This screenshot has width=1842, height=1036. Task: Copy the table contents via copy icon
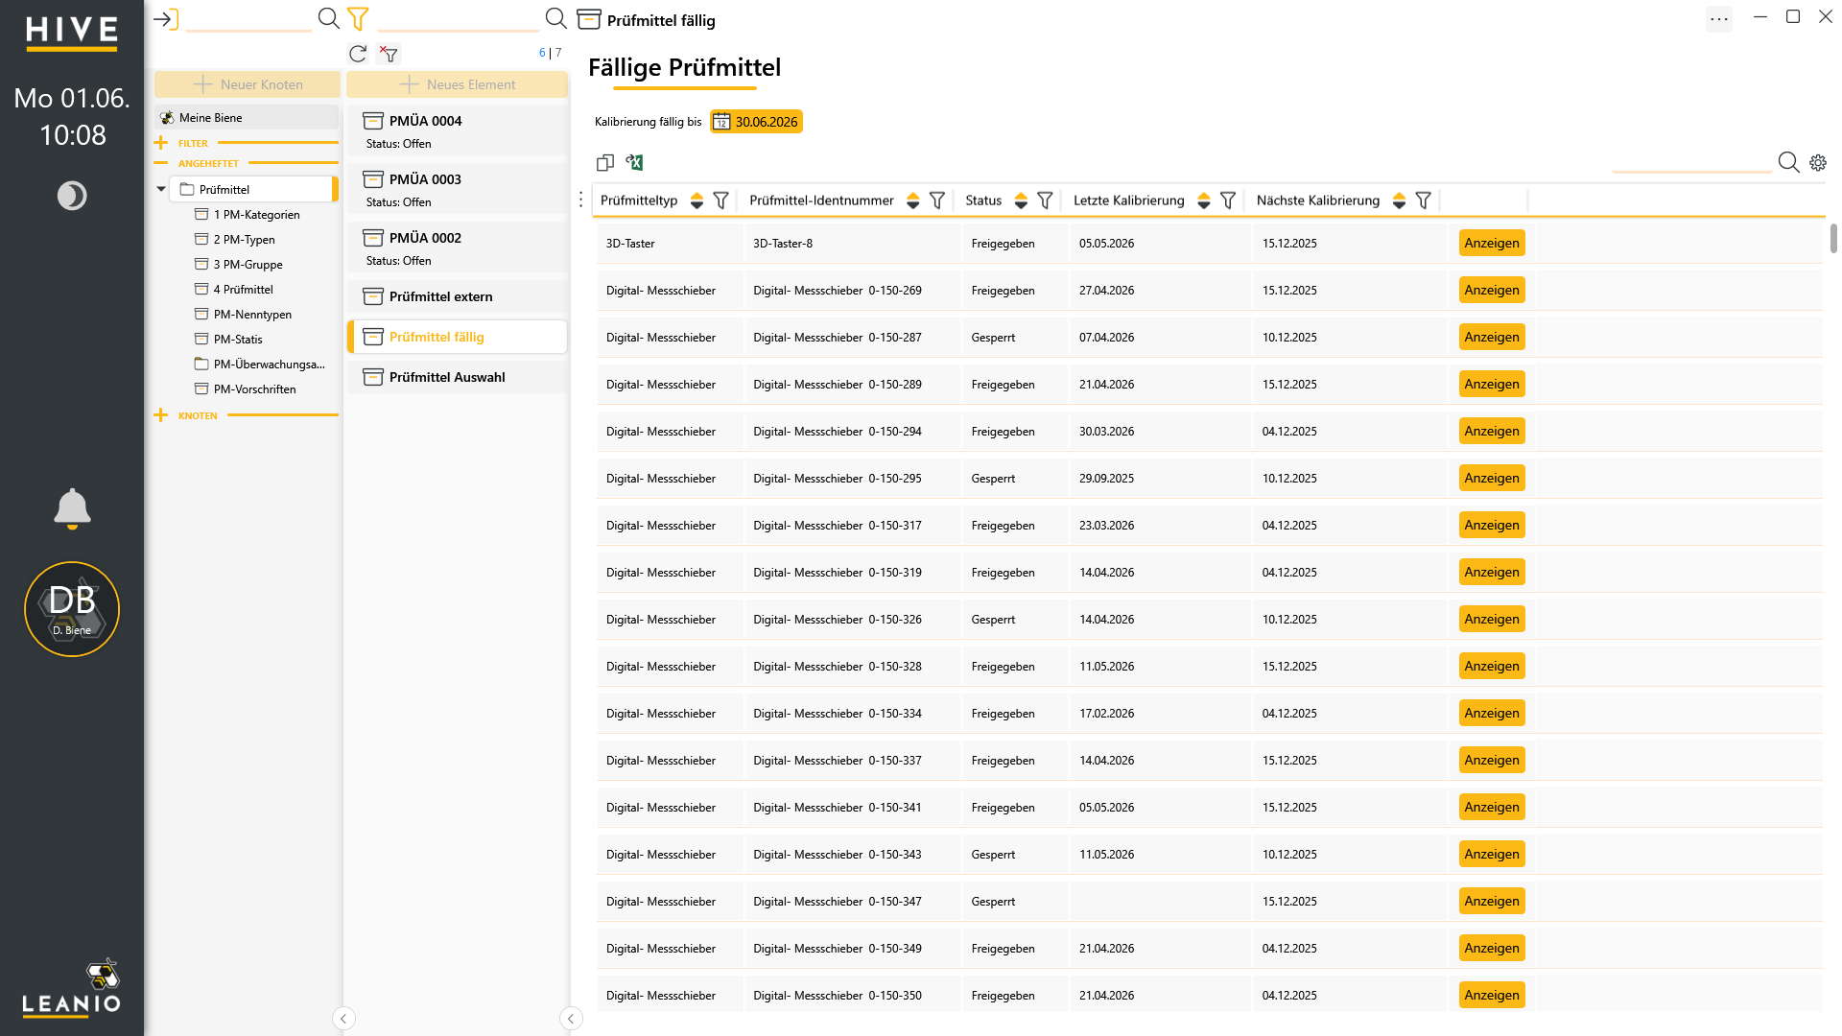(605, 162)
